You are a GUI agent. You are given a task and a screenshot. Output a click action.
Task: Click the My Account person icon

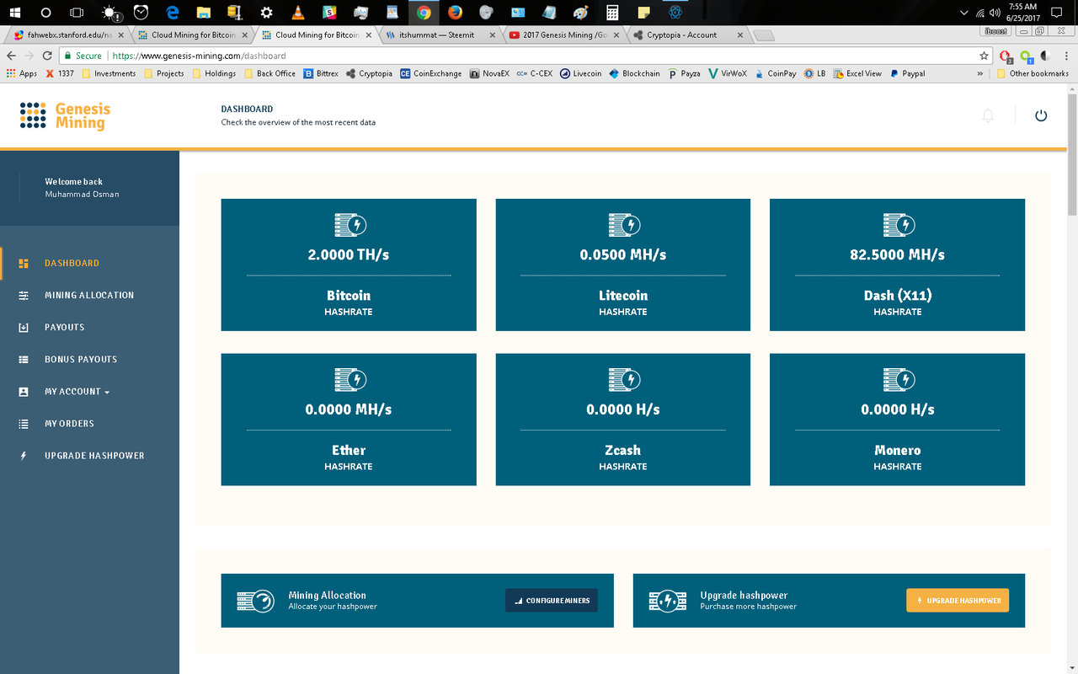click(x=24, y=391)
